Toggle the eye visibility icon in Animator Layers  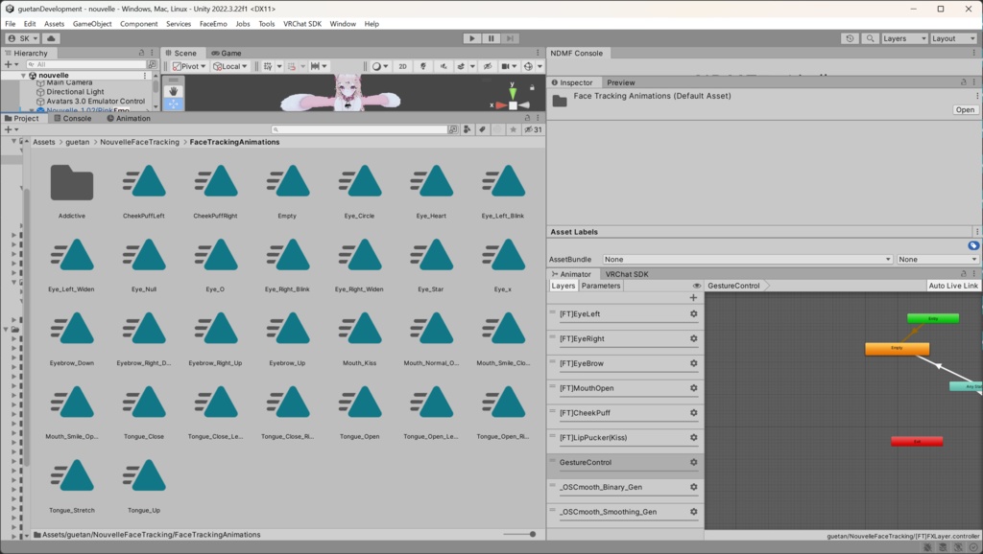click(x=697, y=285)
